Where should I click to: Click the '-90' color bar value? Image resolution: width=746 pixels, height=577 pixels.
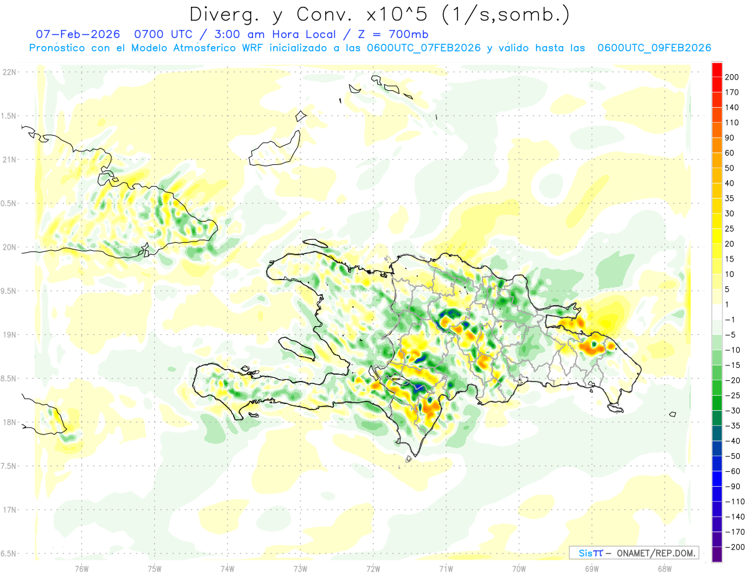[732, 487]
